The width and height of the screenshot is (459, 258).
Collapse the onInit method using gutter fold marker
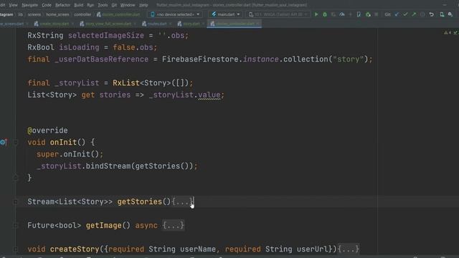[x=16, y=142]
